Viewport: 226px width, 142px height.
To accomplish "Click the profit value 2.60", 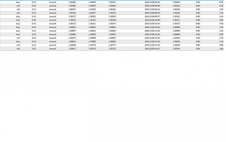I will [221, 49].
